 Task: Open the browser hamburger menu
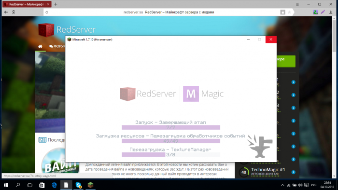coord(297,4)
